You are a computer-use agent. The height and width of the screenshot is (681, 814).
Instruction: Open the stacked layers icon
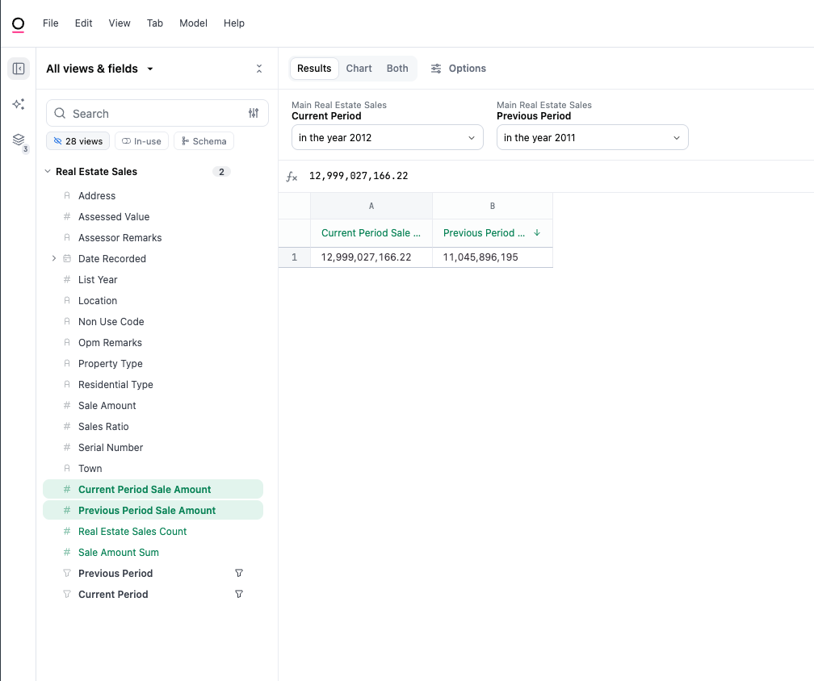click(x=19, y=140)
